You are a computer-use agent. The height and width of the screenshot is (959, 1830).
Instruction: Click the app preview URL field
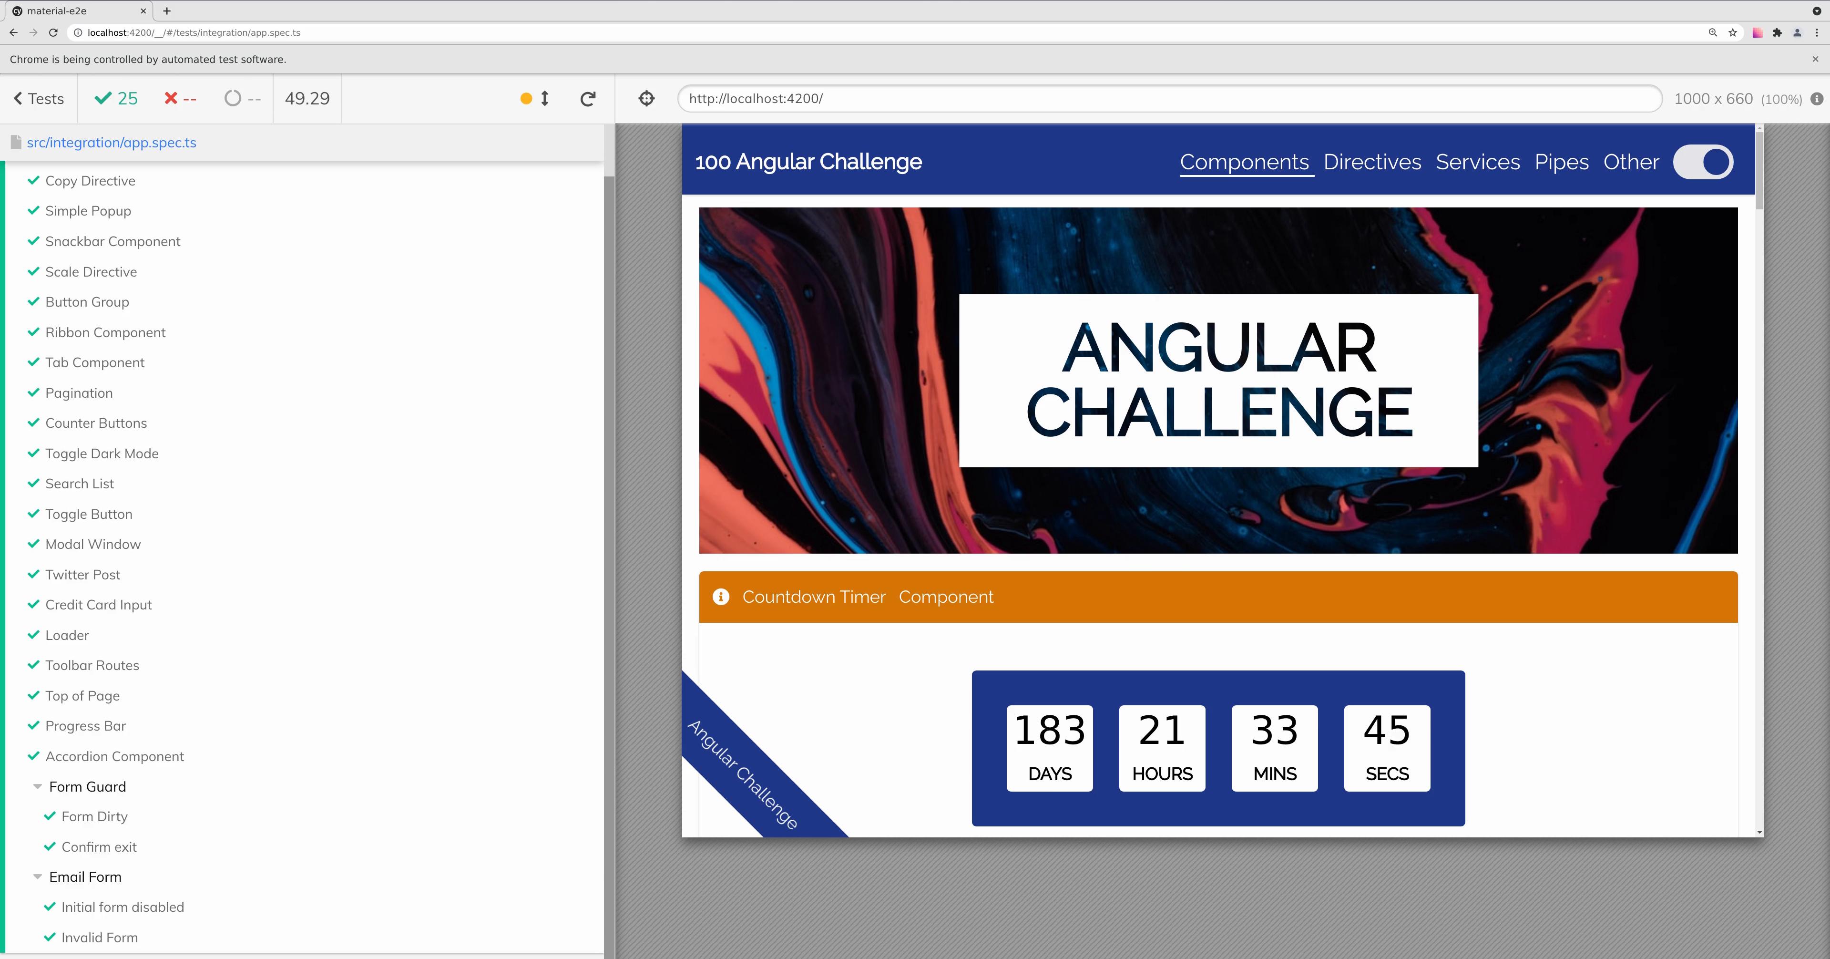tap(1169, 99)
